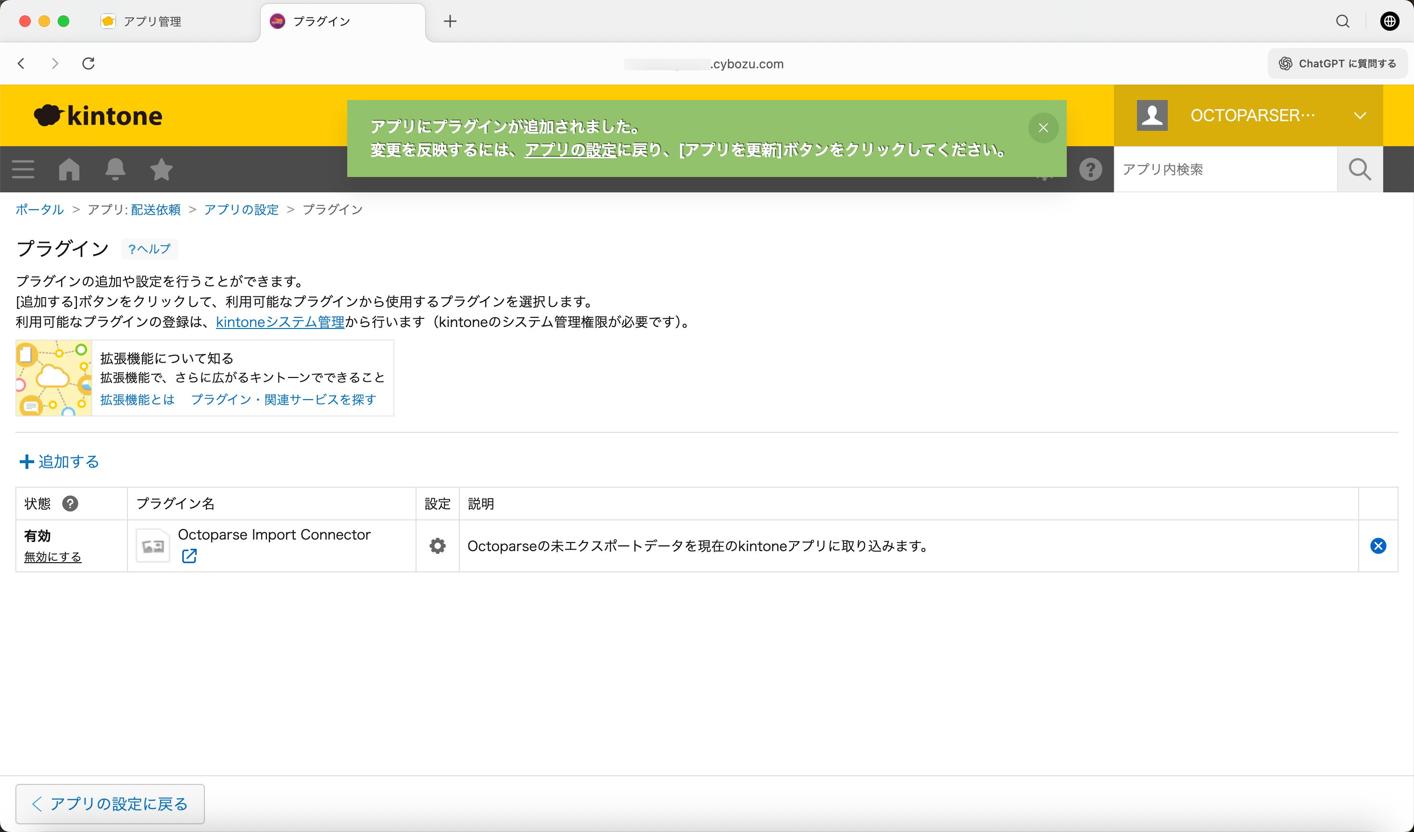Click the home icon in the toolbar
Viewport: 1414px width, 832px height.
(68, 169)
